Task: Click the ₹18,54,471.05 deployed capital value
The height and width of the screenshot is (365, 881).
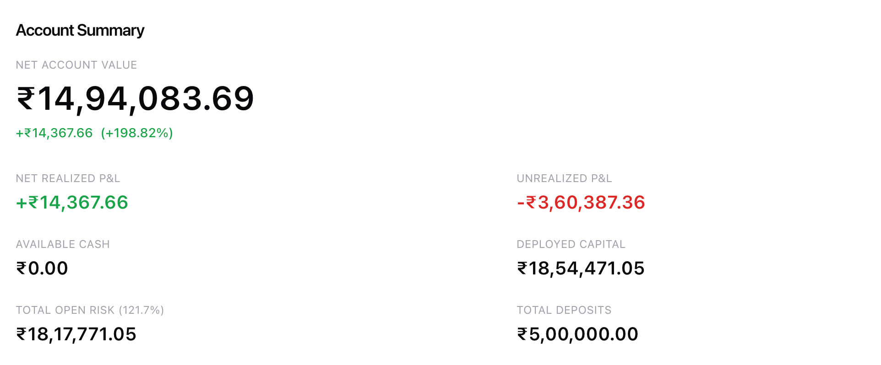Action: point(581,268)
